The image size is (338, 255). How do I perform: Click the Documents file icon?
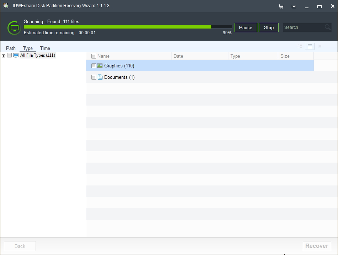pyautogui.click(x=100, y=77)
